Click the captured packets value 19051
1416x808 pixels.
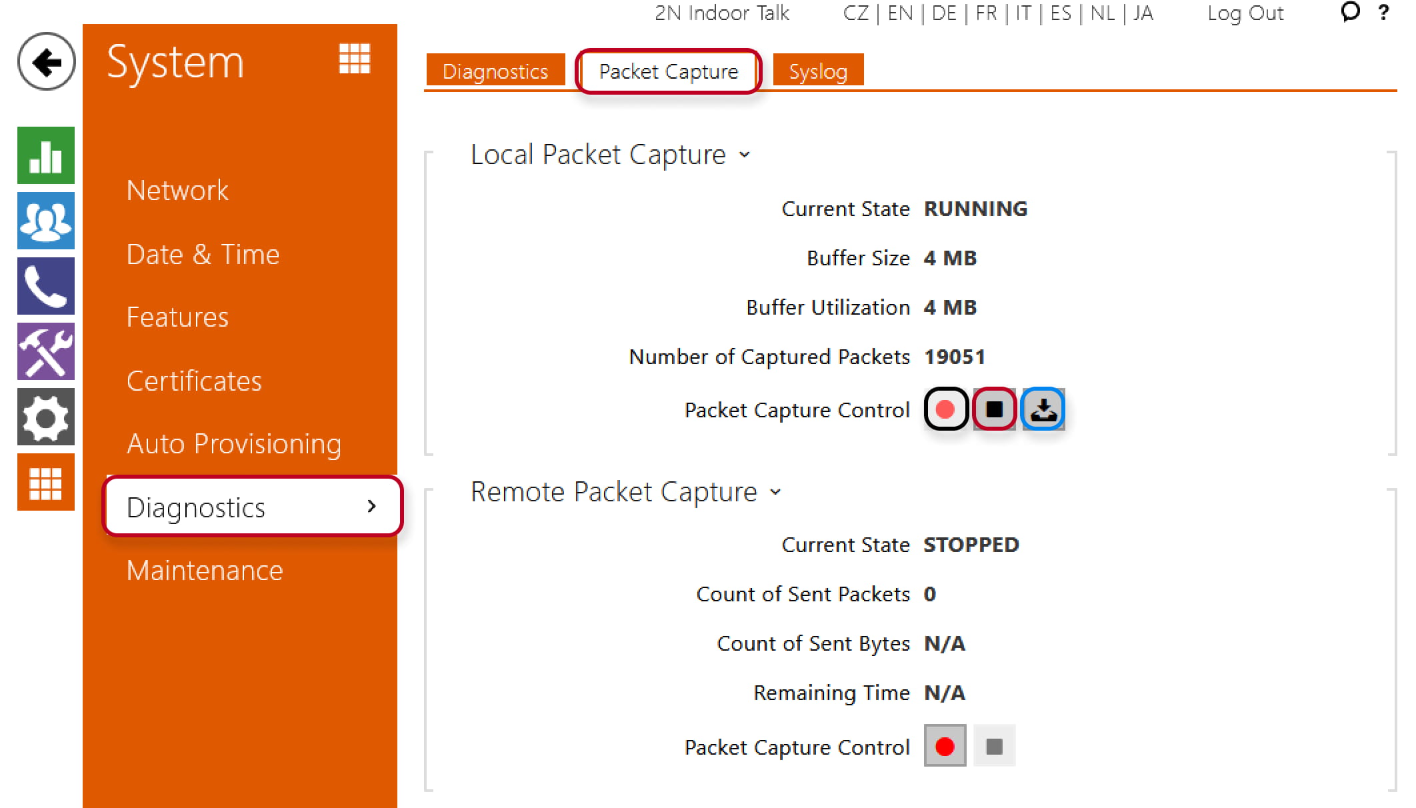coord(955,357)
